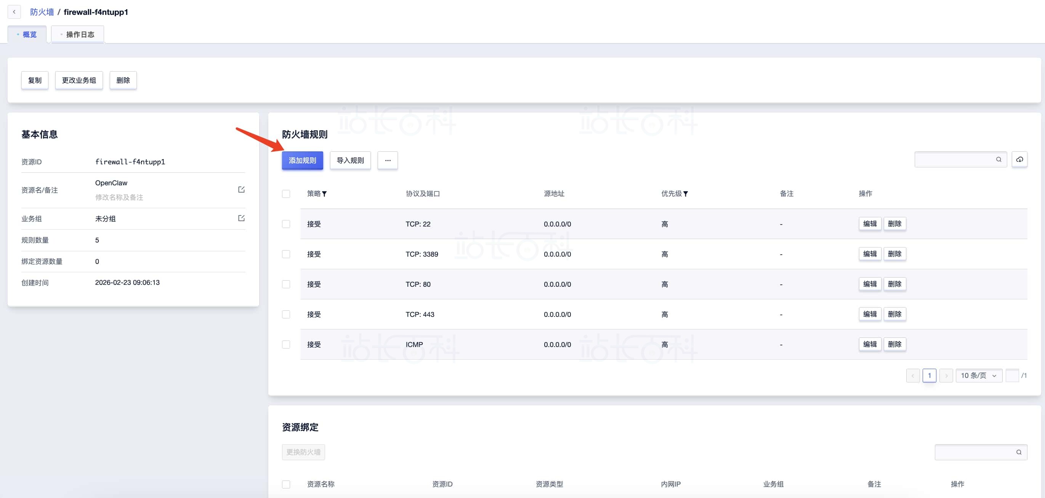The width and height of the screenshot is (1045, 498).
Task: Click the cloud download icon above rules table
Action: [x=1019, y=159]
